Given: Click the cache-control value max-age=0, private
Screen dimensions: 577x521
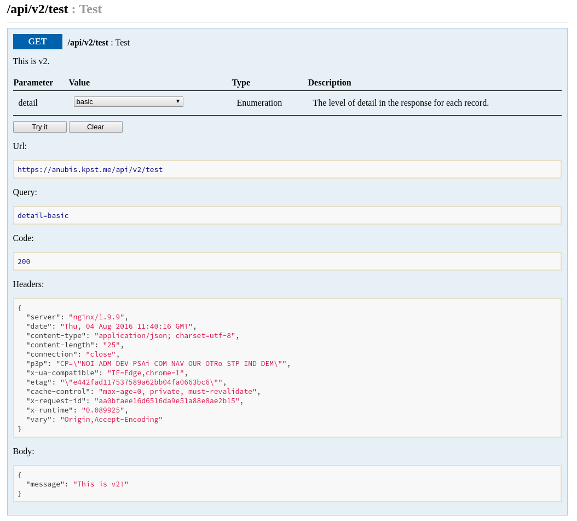Looking at the screenshot, I should (178, 391).
